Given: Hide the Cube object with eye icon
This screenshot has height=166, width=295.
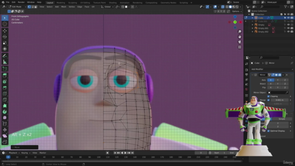Looking at the screenshot, I should 289,18.
